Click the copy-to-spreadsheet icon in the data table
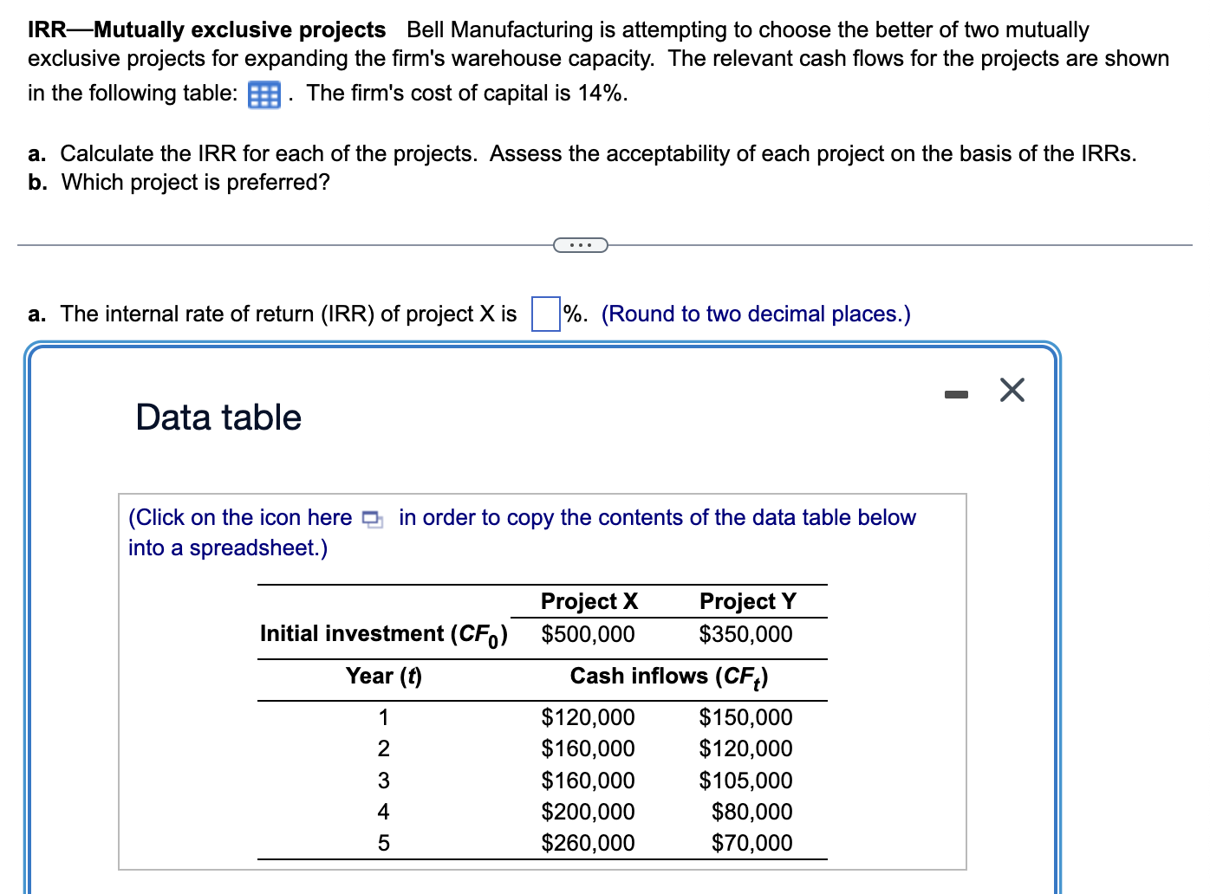Screen dimensions: 1210x894 click(x=371, y=518)
